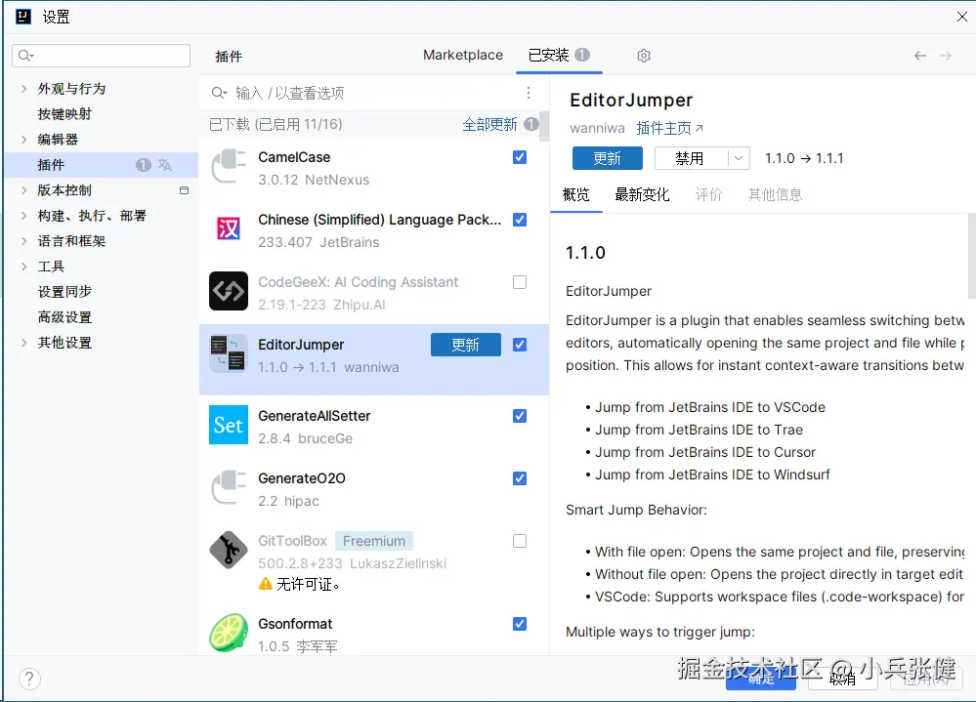
Task: Select 高级设置 in the settings tree
Action: point(64,317)
